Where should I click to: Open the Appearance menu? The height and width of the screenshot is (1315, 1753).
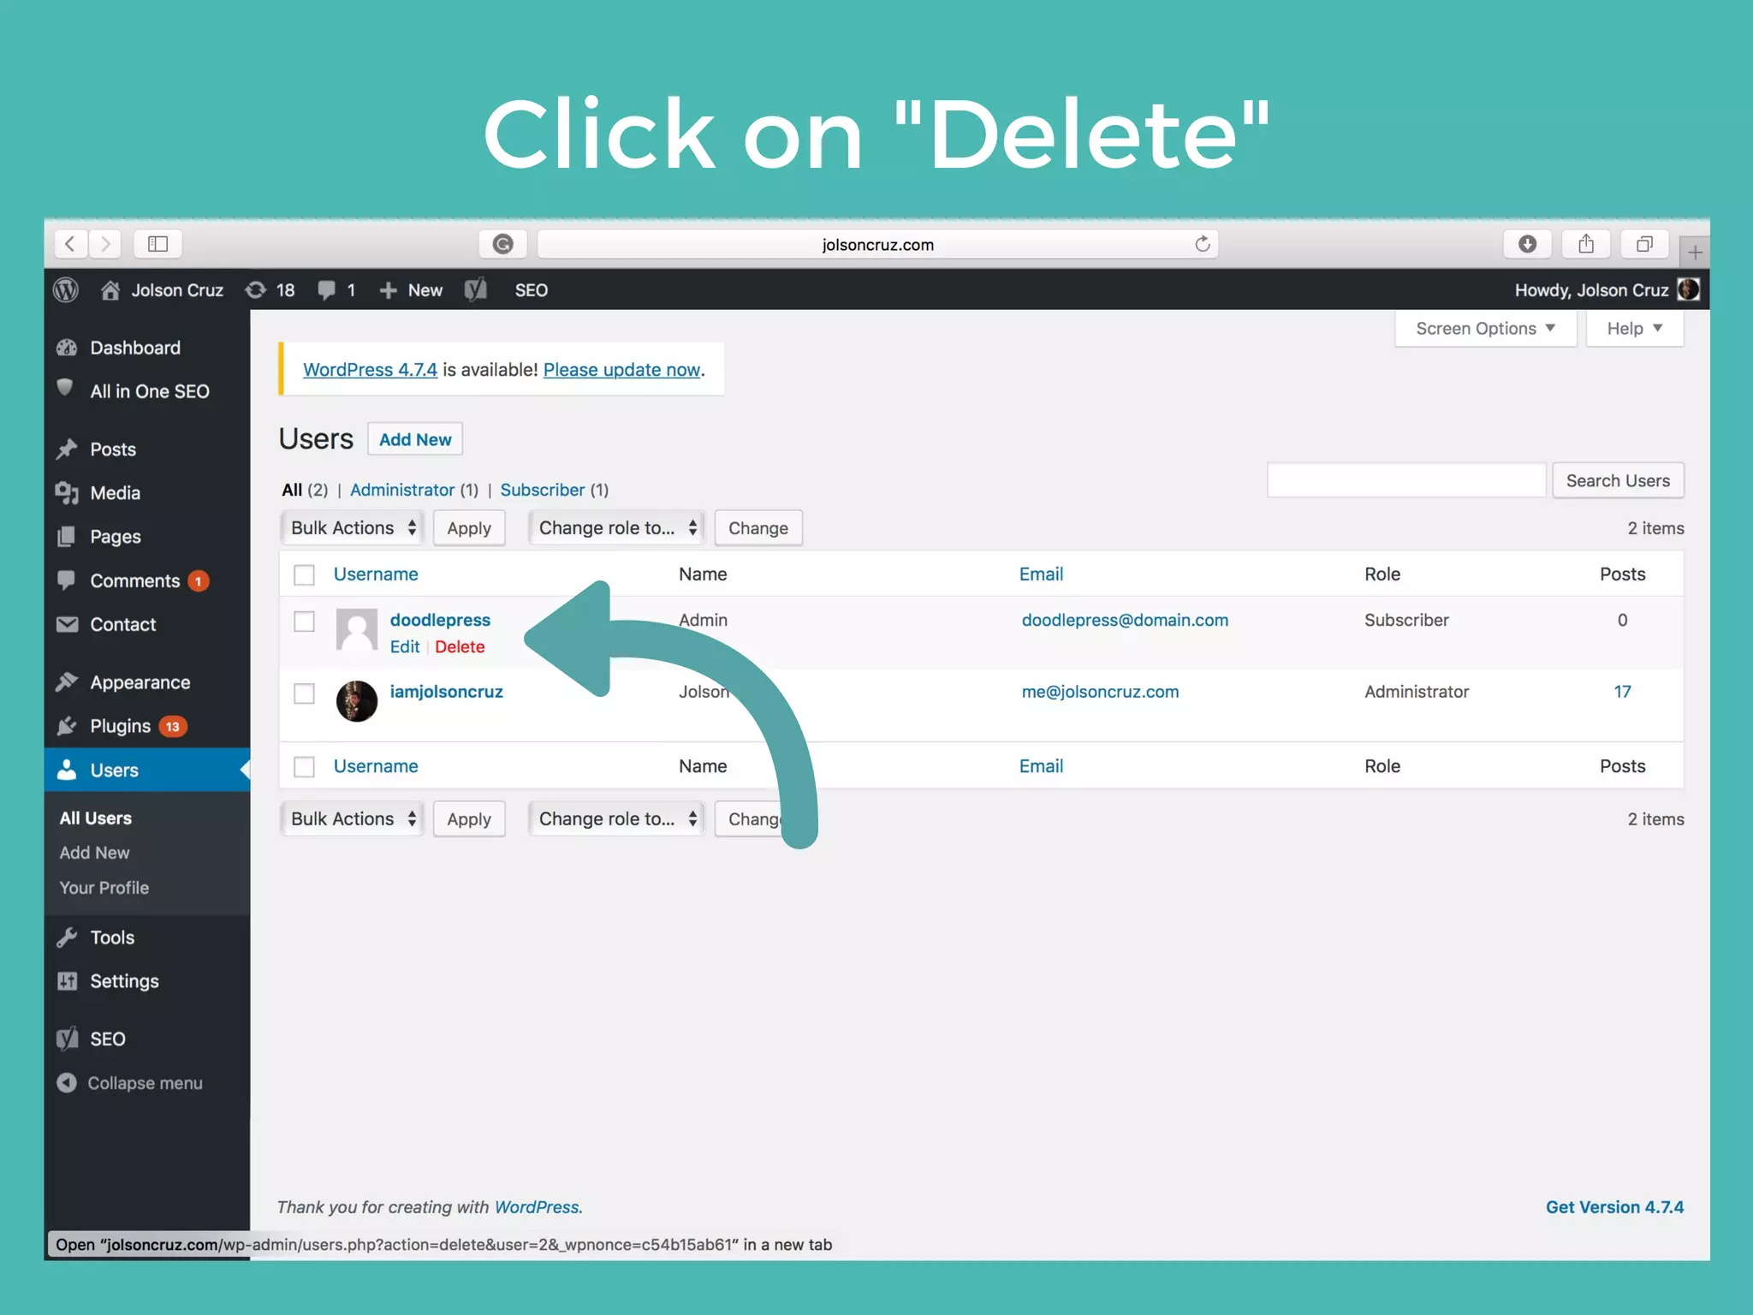140,683
